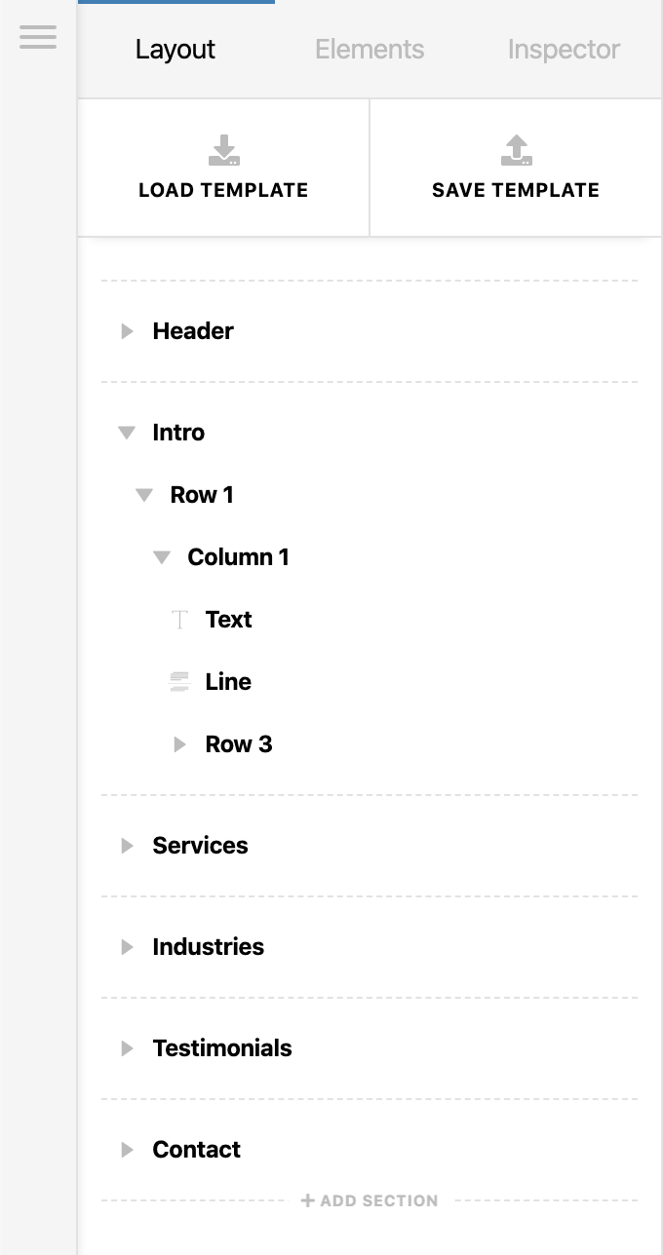This screenshot has height=1255, width=663.
Task: Open the hamburger menu icon
Action: pyautogui.click(x=38, y=38)
